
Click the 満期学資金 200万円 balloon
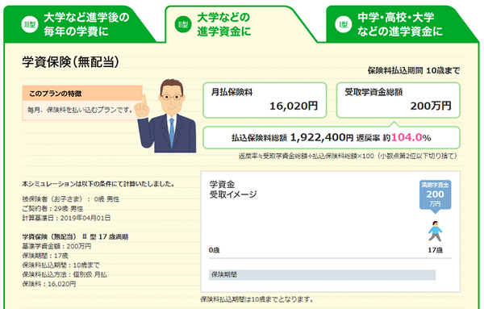(x=436, y=197)
